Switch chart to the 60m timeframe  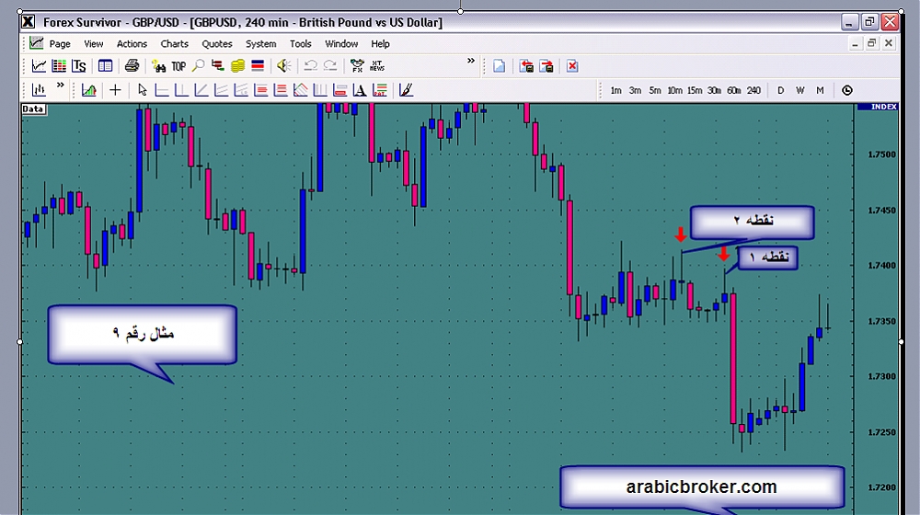pyautogui.click(x=733, y=90)
